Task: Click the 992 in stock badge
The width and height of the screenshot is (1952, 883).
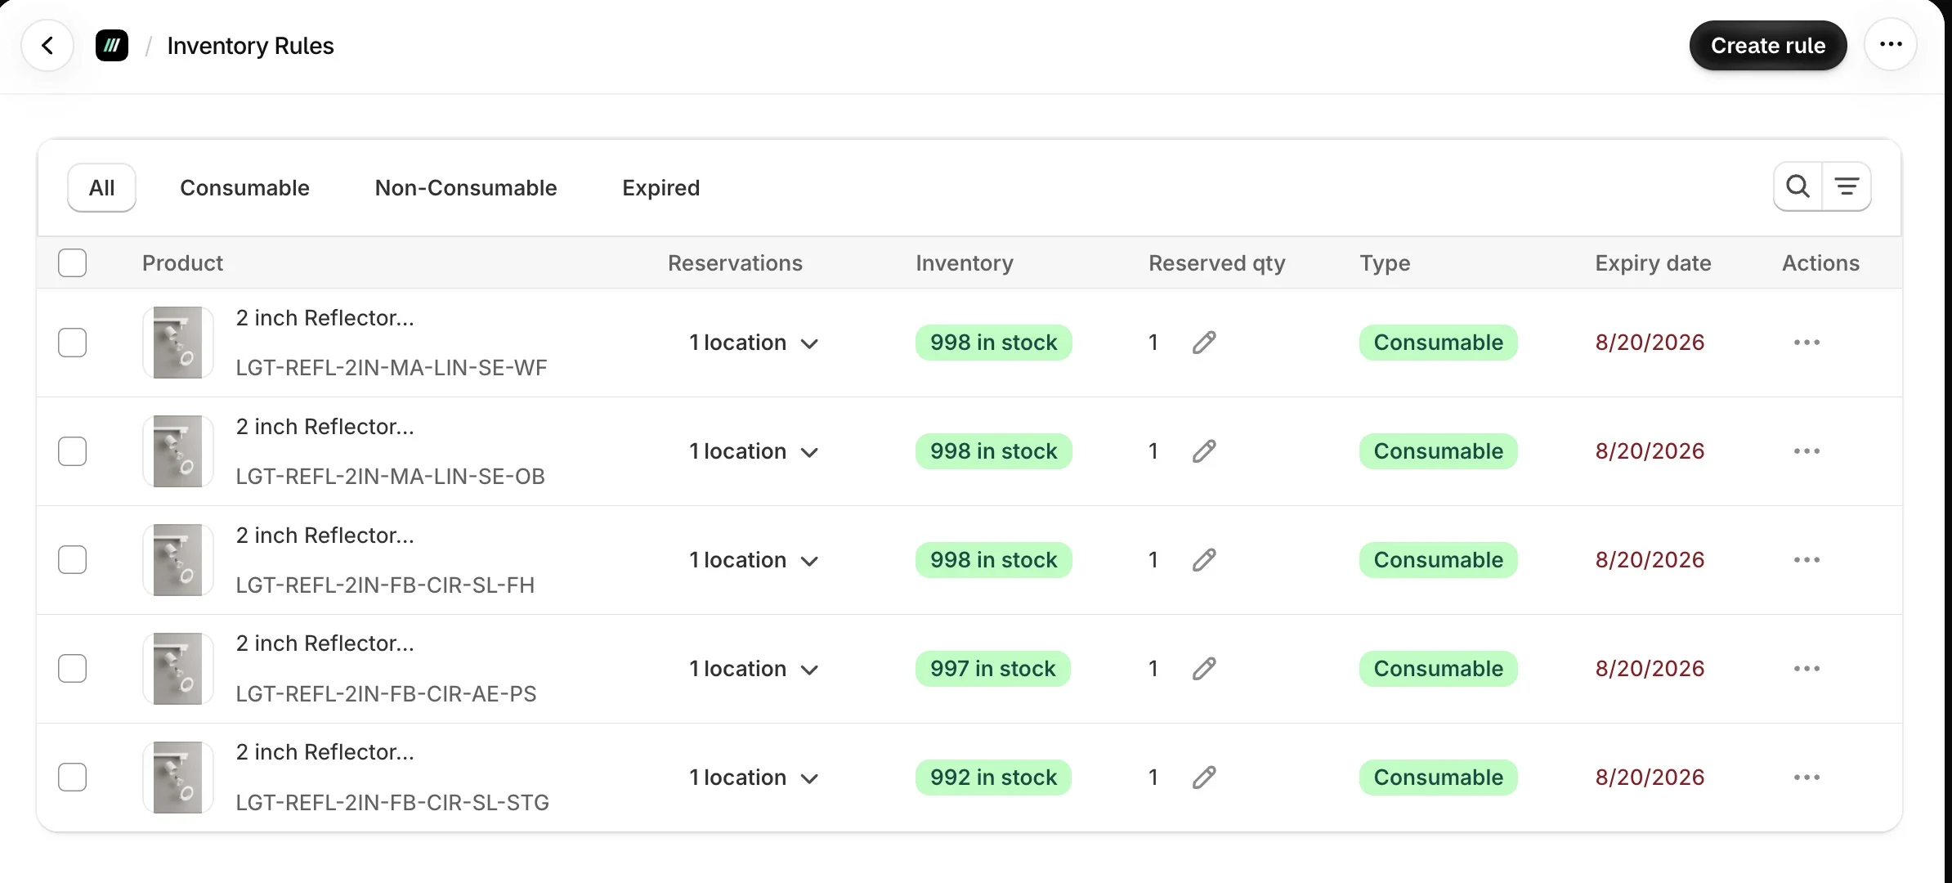Action: coord(993,778)
